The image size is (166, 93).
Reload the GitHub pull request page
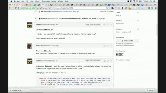[x=16, y=8]
